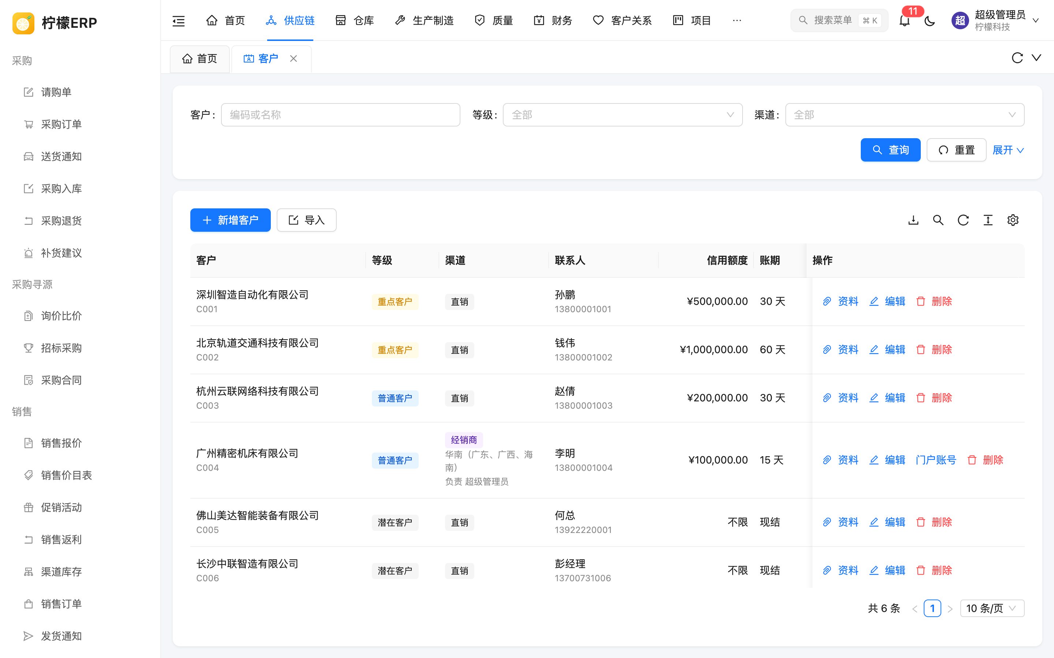This screenshot has height=658, width=1054.
Task: Open 财务 top menu
Action: (553, 20)
